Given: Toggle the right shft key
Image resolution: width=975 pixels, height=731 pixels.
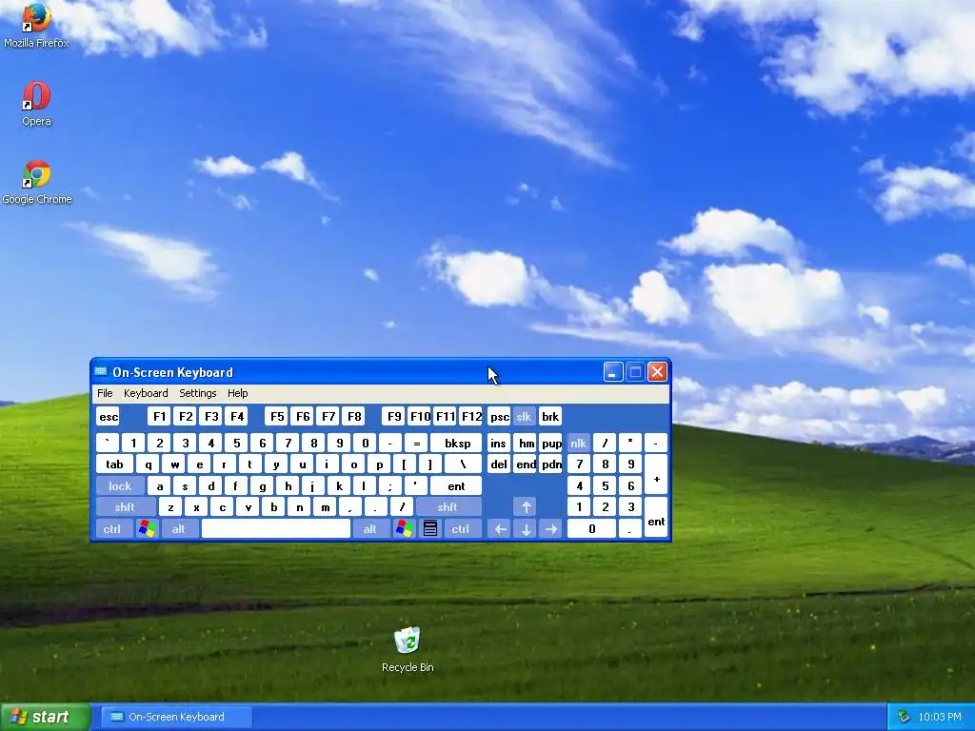Looking at the screenshot, I should coord(448,507).
